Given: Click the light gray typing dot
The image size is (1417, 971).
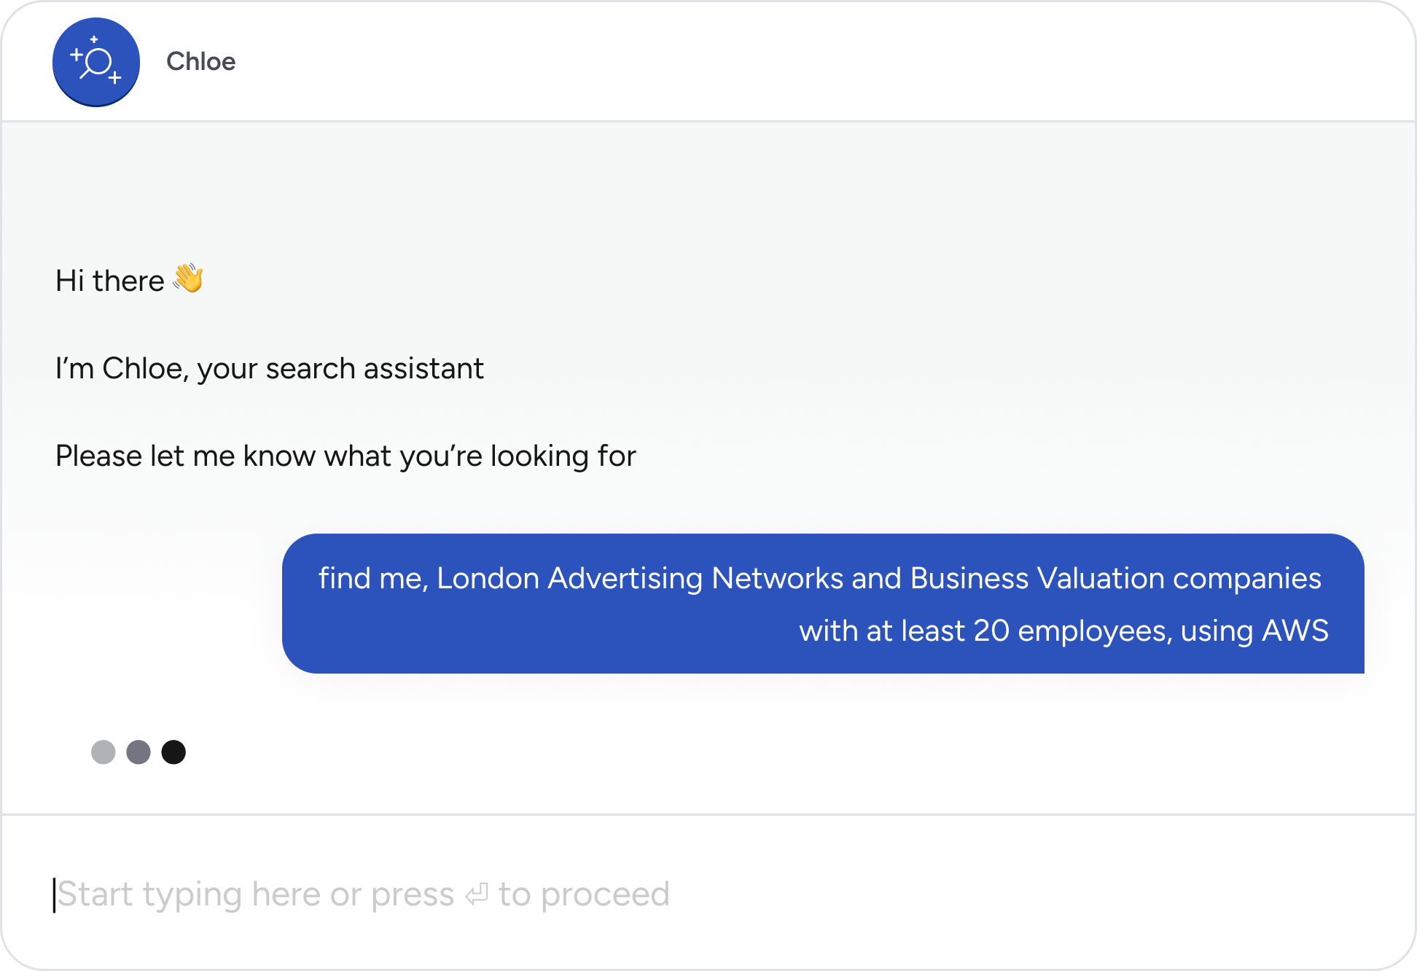Looking at the screenshot, I should 103,752.
